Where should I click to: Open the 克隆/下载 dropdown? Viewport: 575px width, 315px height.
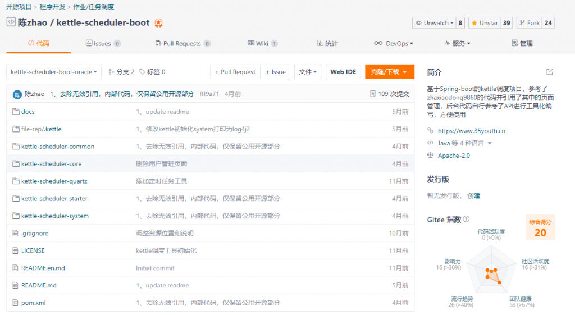coord(390,72)
